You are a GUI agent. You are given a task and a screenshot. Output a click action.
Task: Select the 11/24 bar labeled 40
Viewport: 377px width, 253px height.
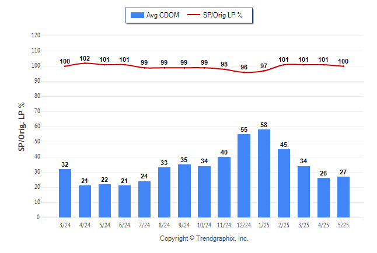(224, 187)
